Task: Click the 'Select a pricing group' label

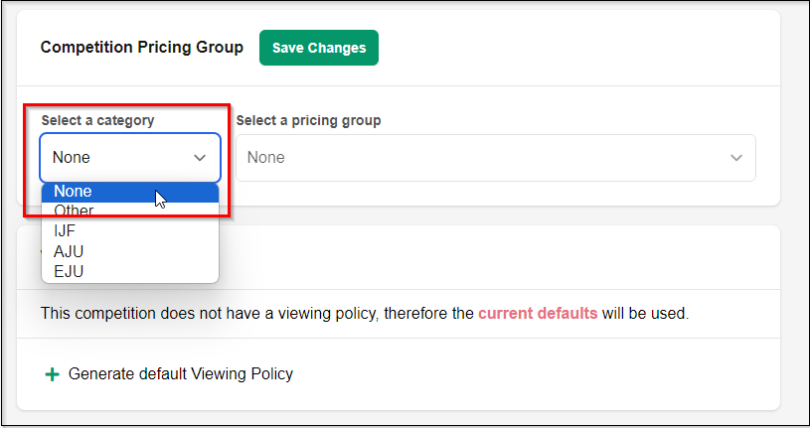Action: pos(308,120)
